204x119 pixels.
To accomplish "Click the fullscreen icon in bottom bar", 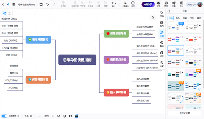I will [59, 116].
